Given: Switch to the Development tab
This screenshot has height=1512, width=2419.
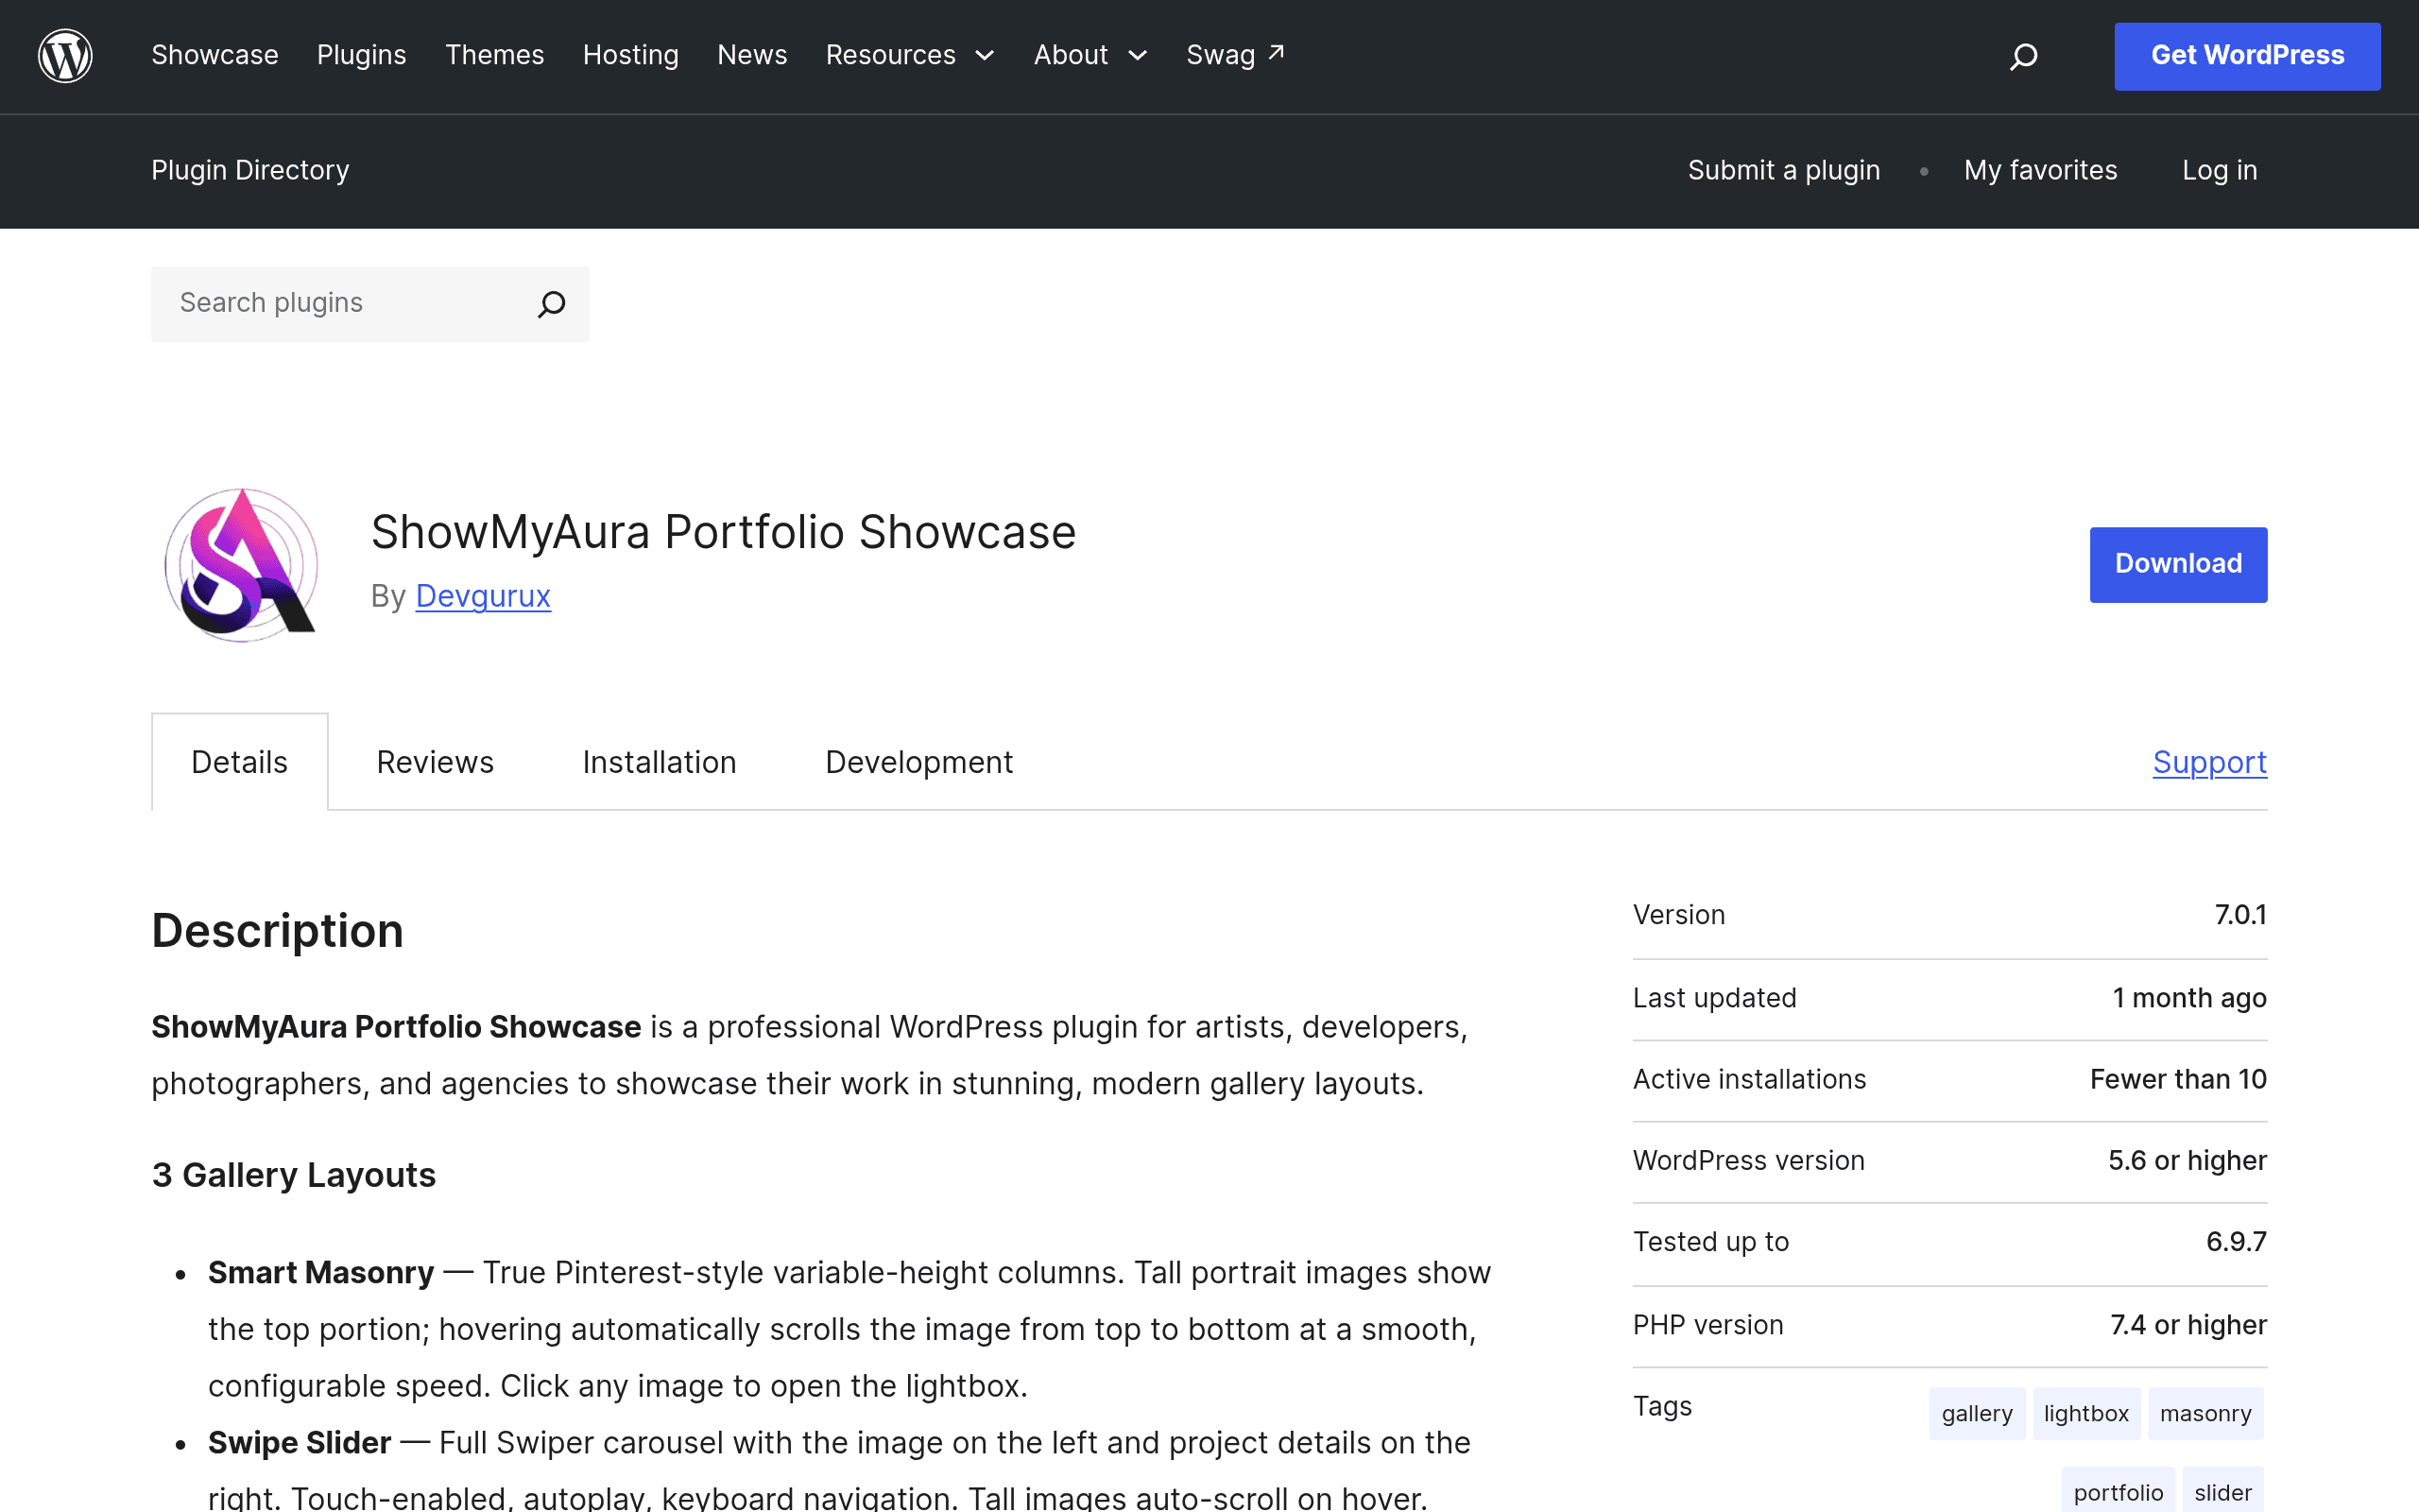Looking at the screenshot, I should pos(918,762).
